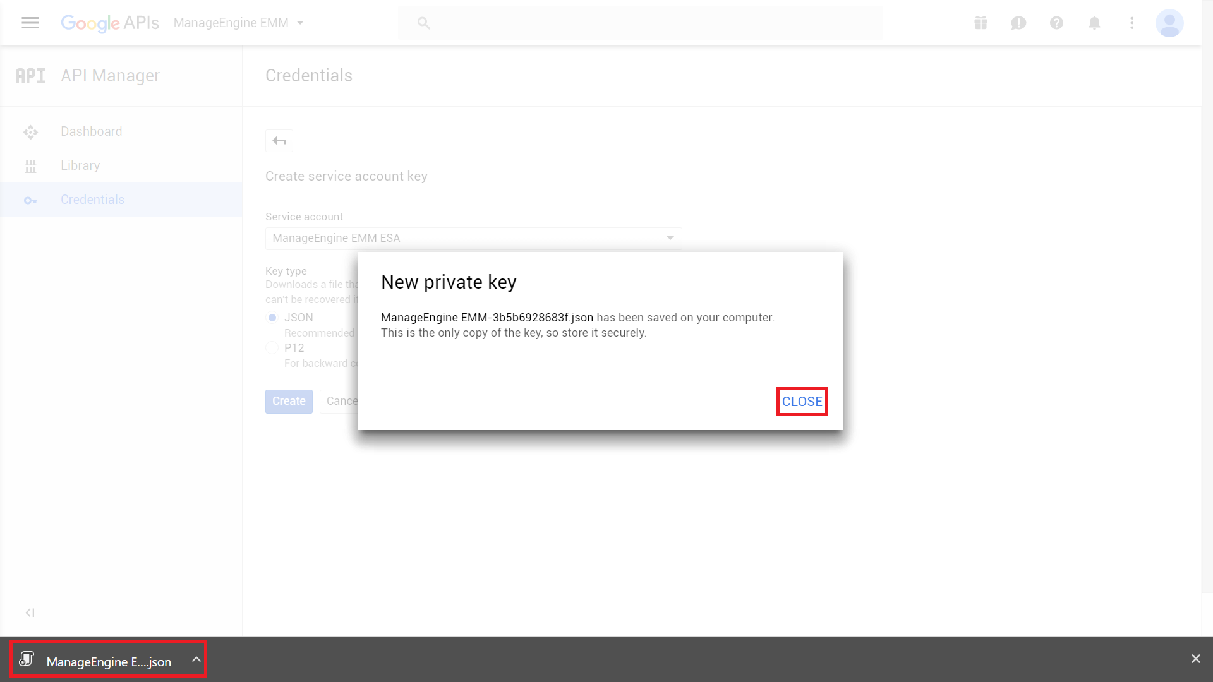Screen dimensions: 1213x682
Task: Click the top search field
Action: pyautogui.click(x=639, y=23)
